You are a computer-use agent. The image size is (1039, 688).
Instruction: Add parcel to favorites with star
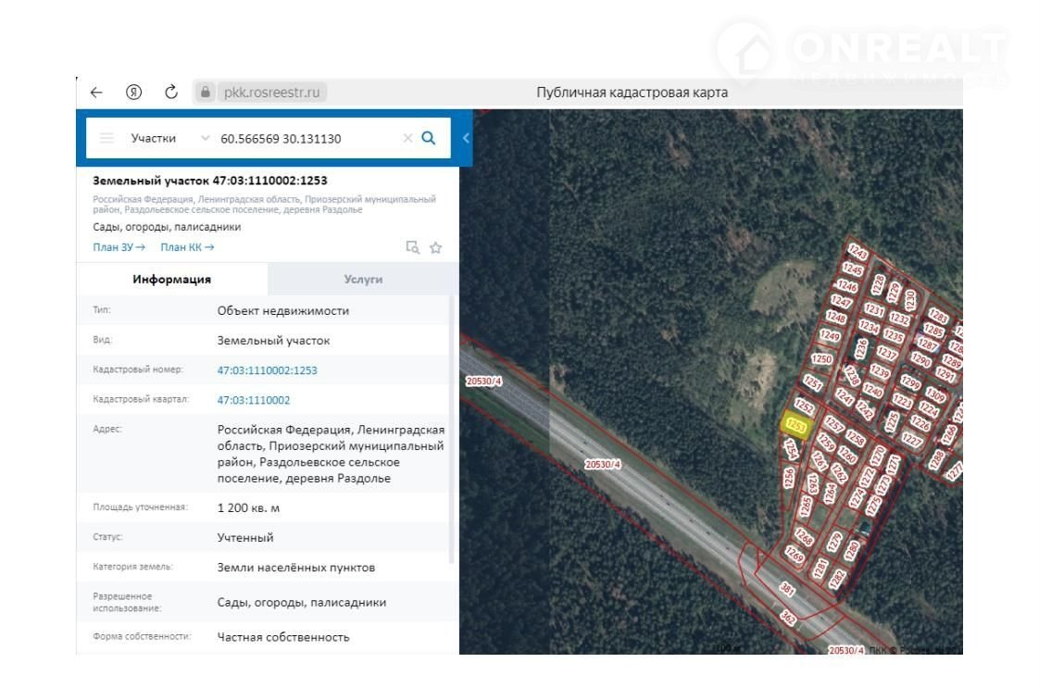pos(435,247)
